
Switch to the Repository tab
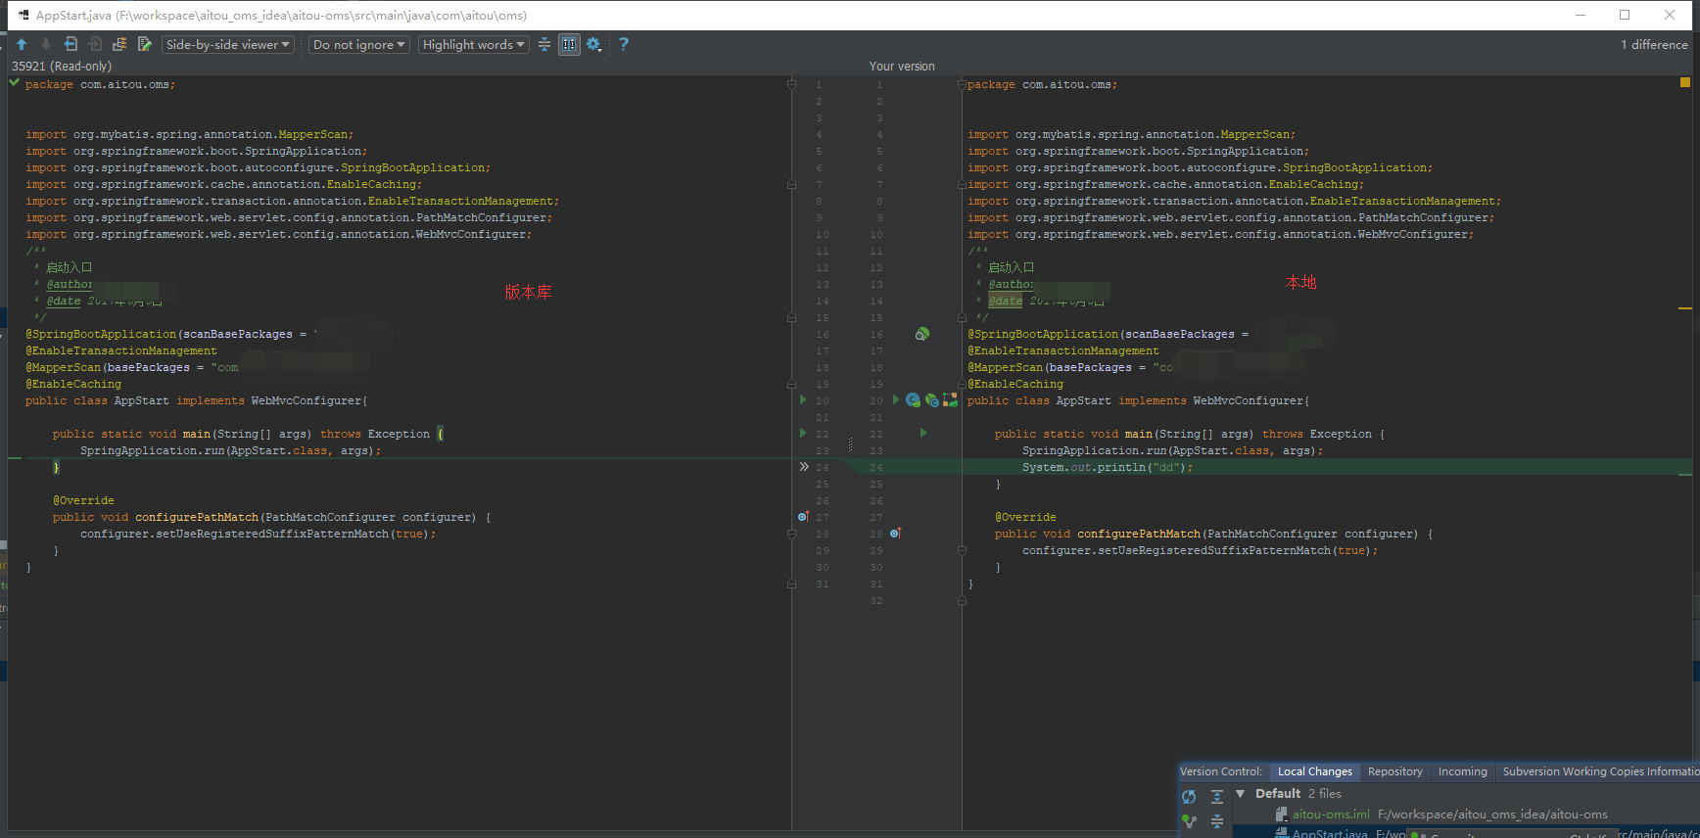point(1394,771)
